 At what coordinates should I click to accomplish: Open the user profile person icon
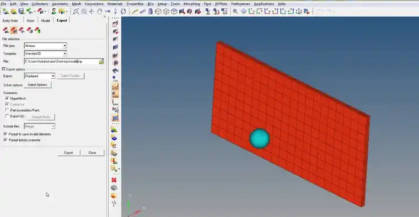pos(53,12)
